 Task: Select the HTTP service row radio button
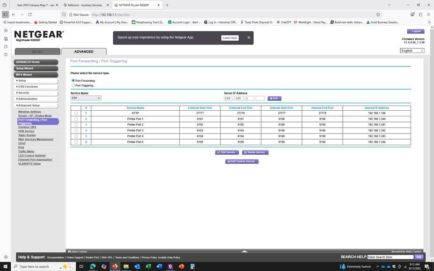click(x=76, y=113)
